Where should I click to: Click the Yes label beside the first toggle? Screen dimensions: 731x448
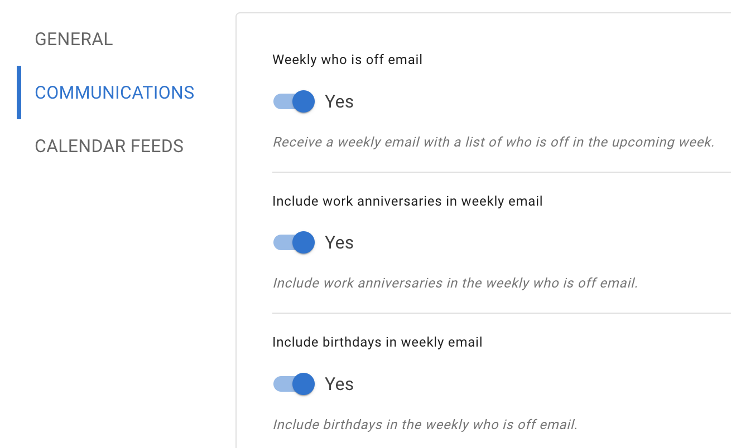[339, 101]
